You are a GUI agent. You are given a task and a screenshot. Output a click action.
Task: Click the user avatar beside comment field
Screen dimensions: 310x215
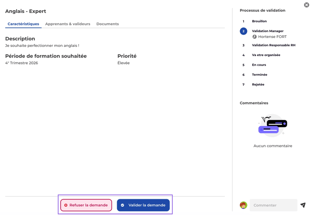point(243,205)
